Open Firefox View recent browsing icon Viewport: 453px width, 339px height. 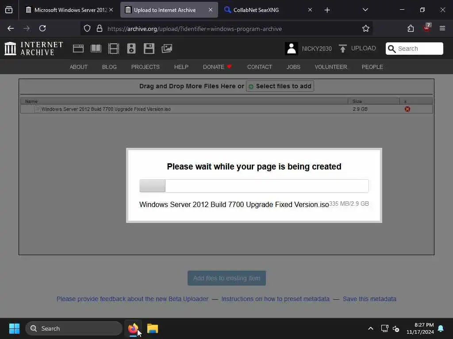9,10
